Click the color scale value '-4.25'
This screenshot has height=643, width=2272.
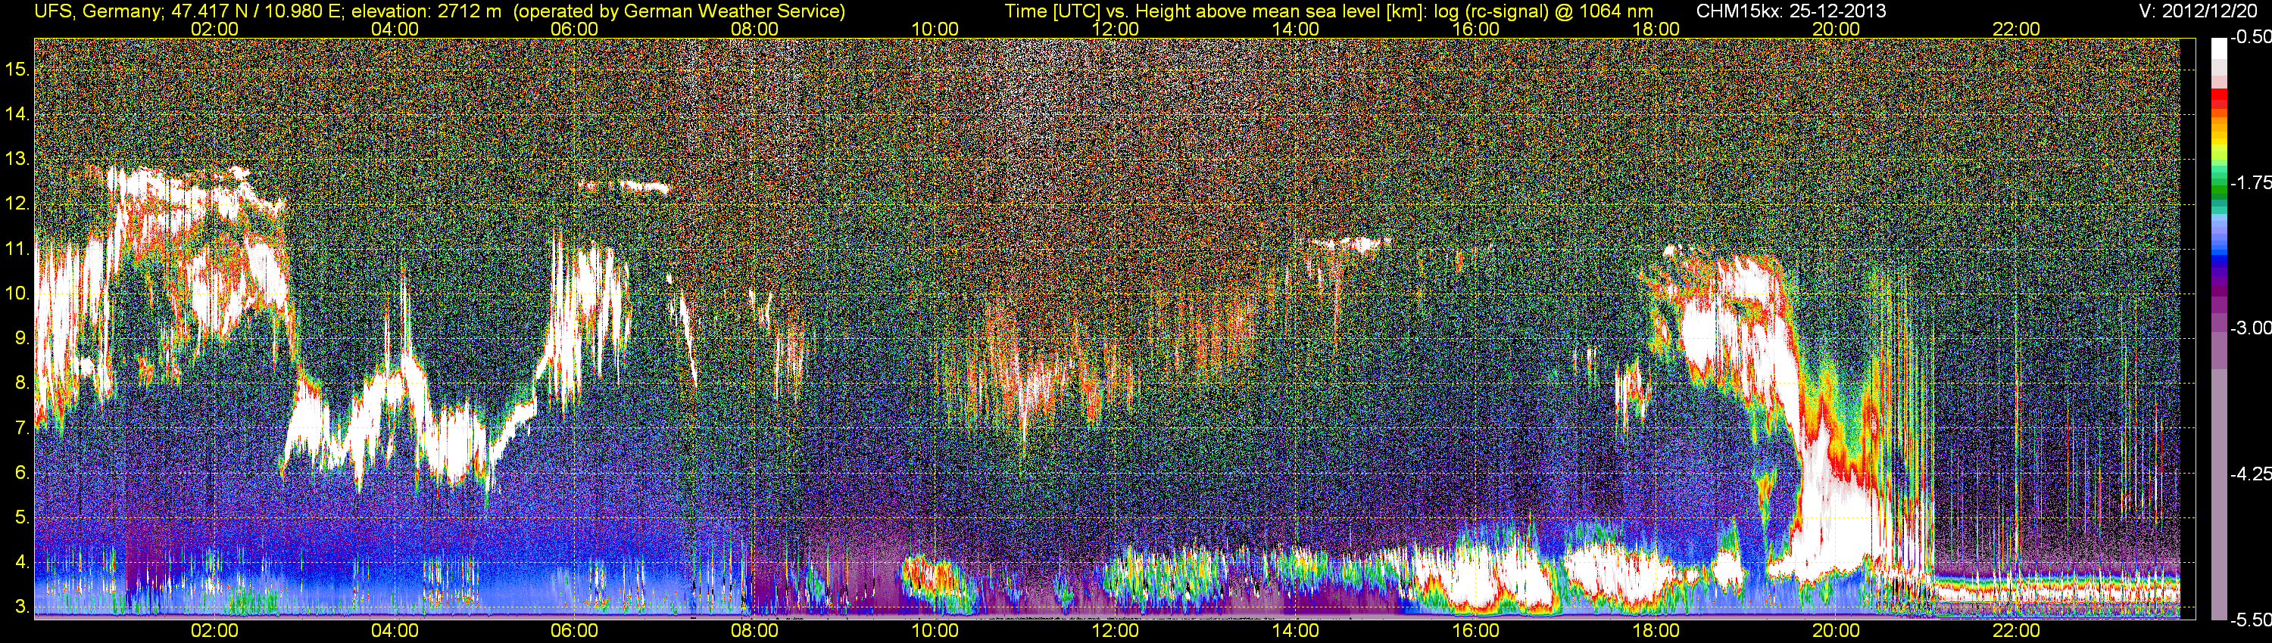click(x=2250, y=474)
